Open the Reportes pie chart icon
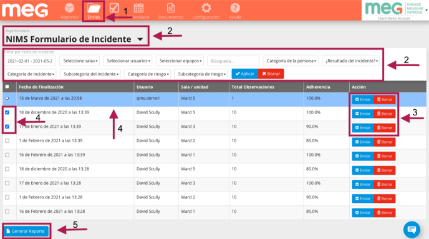This screenshot has height=239, width=429. coord(69,8)
